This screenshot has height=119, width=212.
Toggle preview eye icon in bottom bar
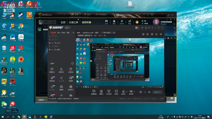tap(145, 92)
